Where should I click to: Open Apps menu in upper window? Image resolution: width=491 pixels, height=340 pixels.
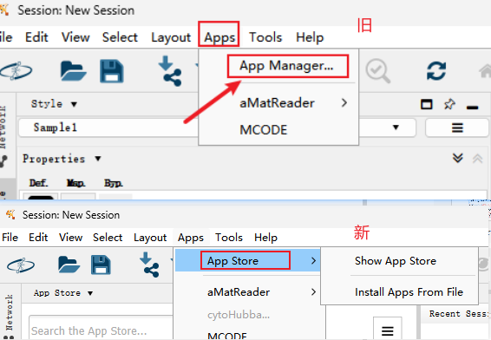point(219,37)
